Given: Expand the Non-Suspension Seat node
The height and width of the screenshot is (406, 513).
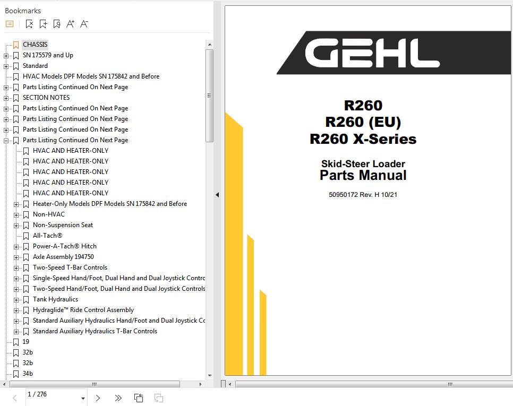Looking at the screenshot, I should (16, 226).
